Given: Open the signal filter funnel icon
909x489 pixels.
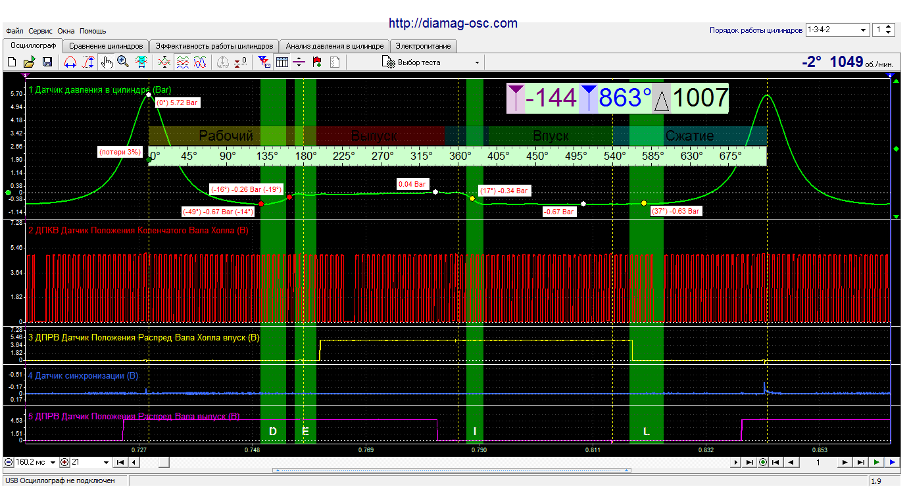Looking at the screenshot, I should click(x=264, y=62).
